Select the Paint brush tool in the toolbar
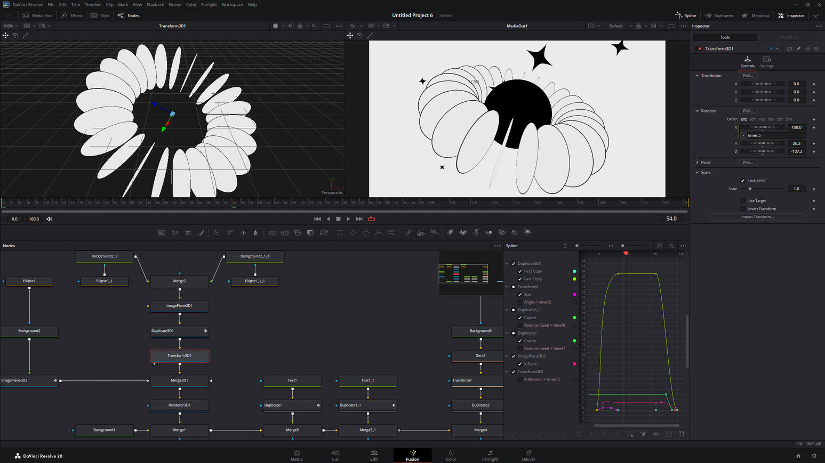Screen dimensions: 825x463 coord(201,232)
